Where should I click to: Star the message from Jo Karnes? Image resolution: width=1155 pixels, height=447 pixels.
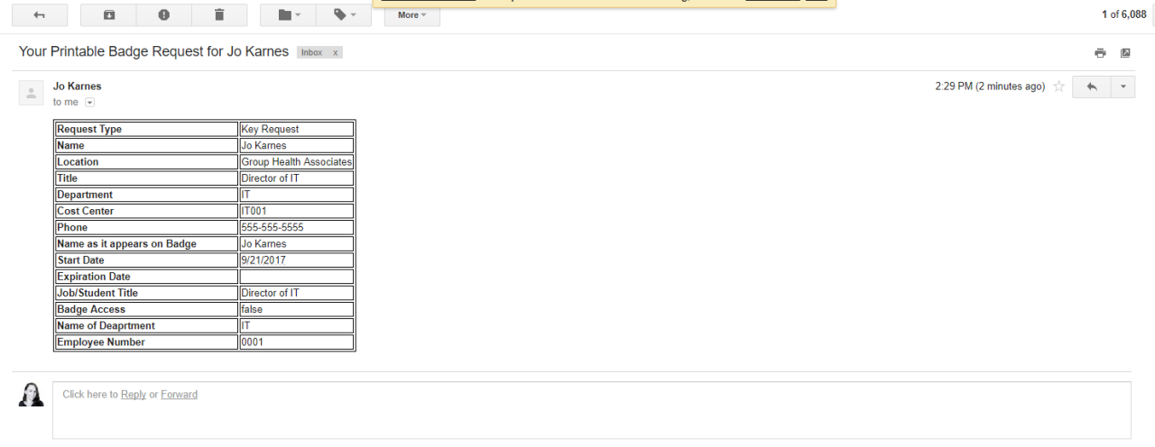pos(1059,87)
